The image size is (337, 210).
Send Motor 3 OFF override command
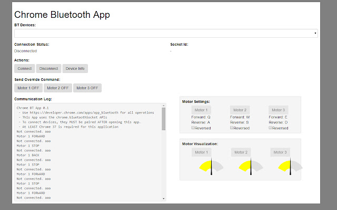pos(87,88)
